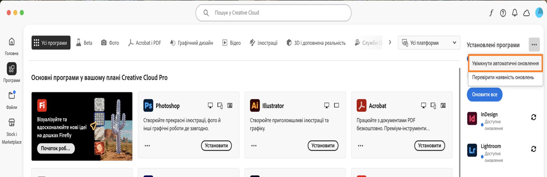Viewport: 547px width, 177px height.
Task: Open the help question mark icon
Action: pyautogui.click(x=503, y=13)
